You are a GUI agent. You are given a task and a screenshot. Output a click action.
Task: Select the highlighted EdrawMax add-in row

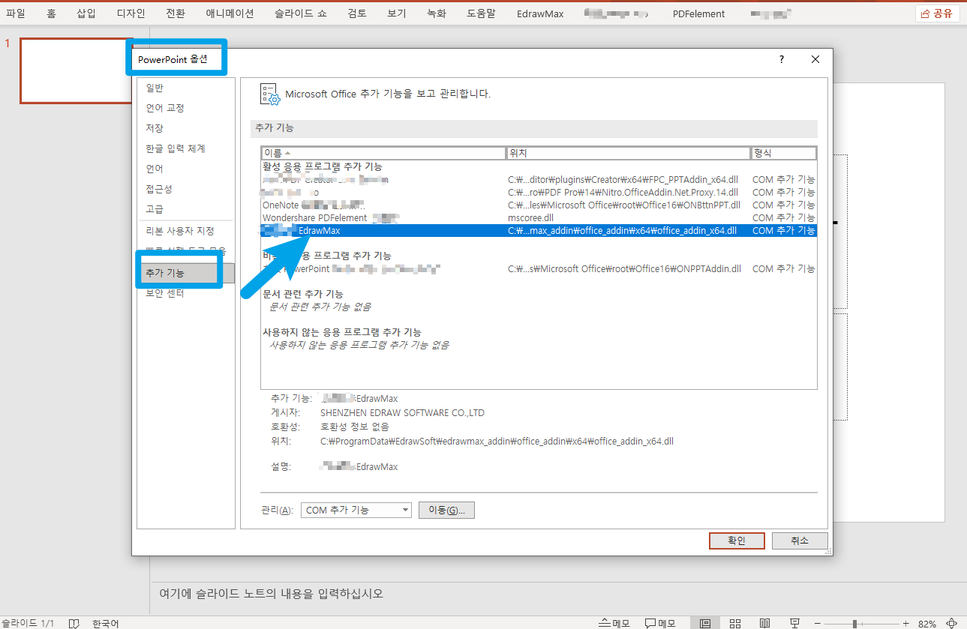(x=539, y=231)
